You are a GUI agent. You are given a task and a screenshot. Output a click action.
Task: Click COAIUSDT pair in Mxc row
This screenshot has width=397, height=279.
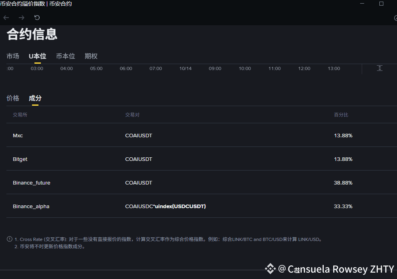click(x=139, y=136)
